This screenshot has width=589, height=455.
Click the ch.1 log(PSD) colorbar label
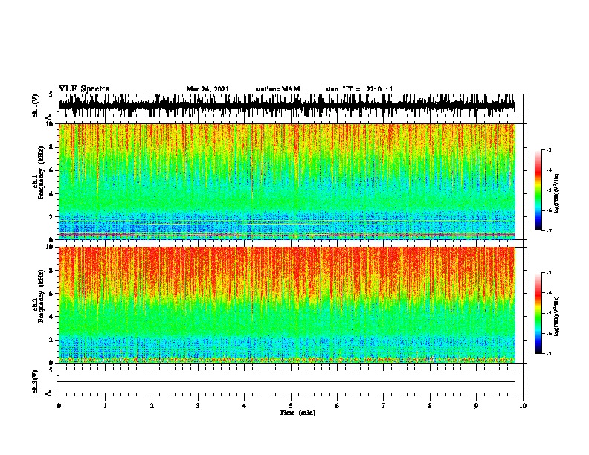coord(556,194)
